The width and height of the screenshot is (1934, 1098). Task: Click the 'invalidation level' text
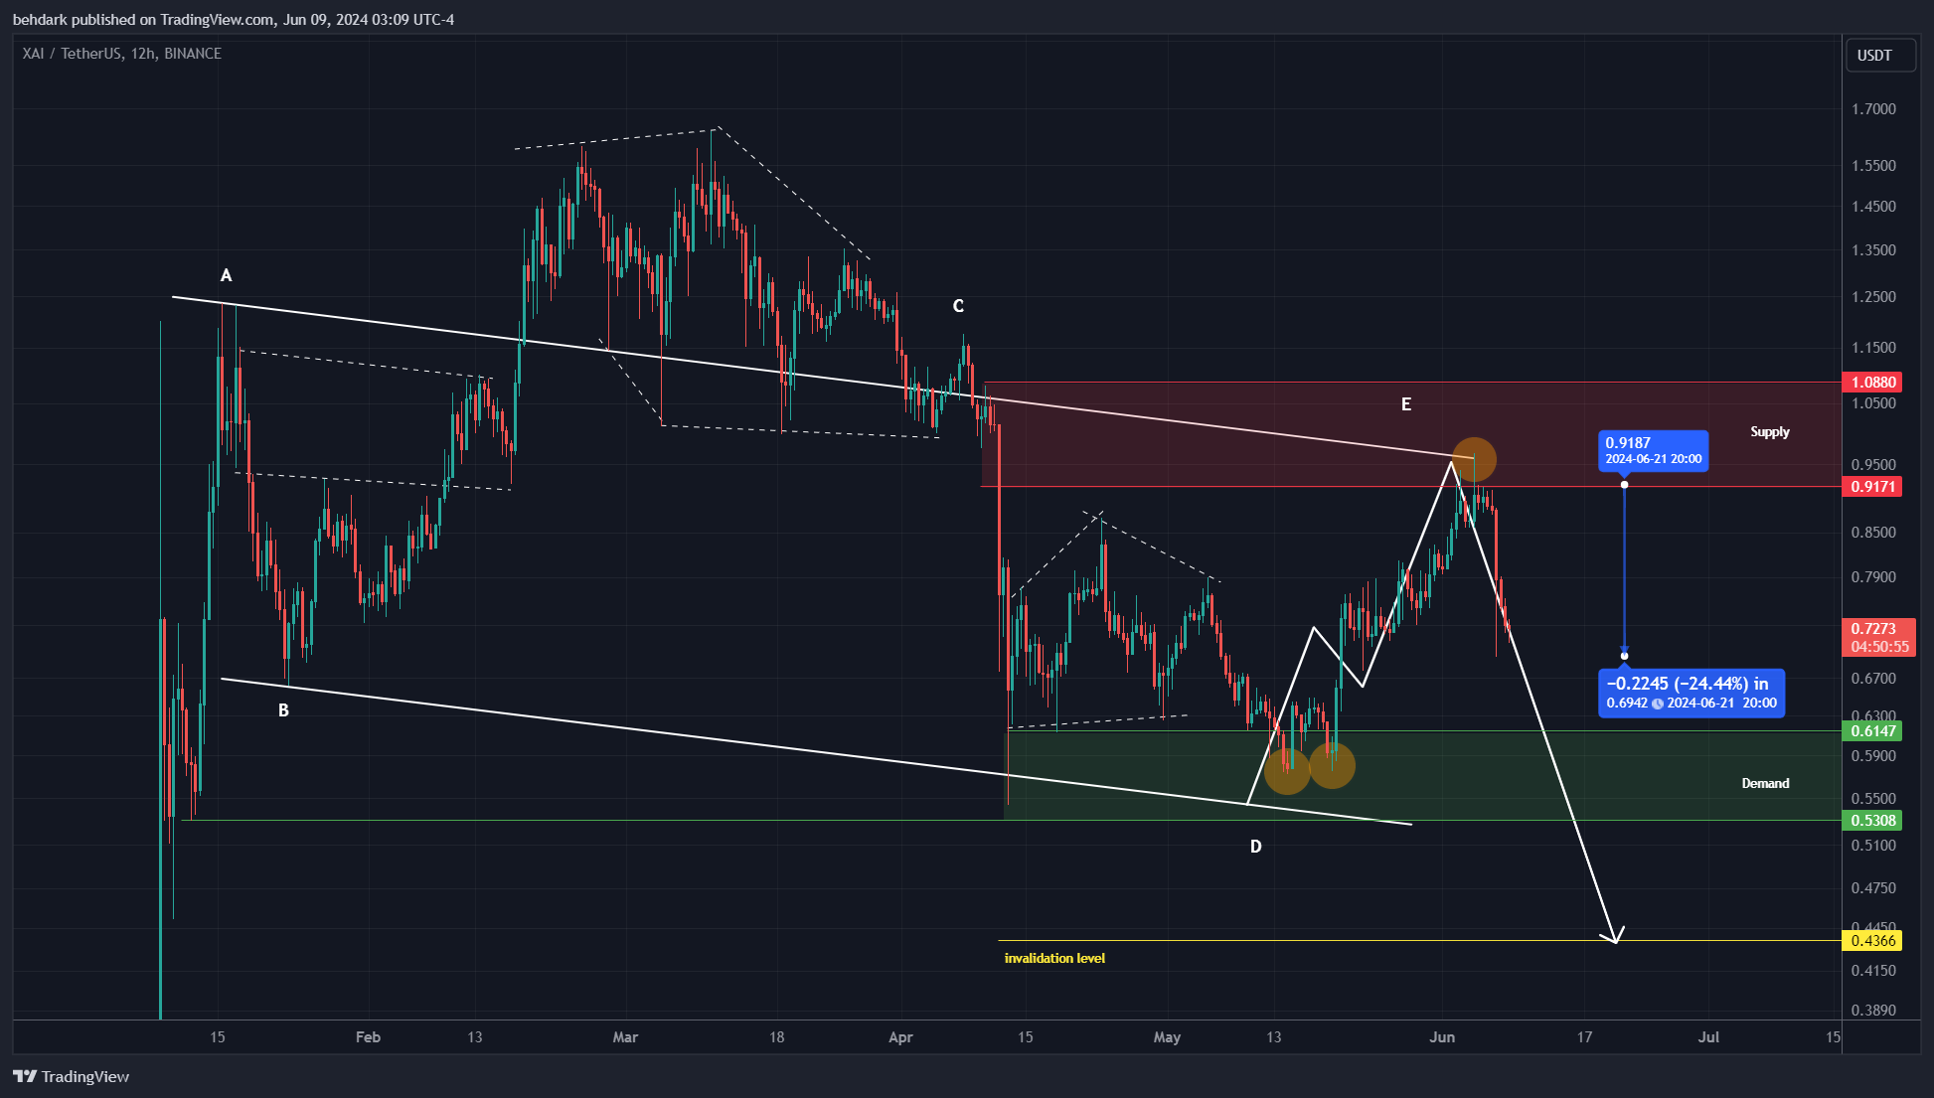(x=1054, y=959)
